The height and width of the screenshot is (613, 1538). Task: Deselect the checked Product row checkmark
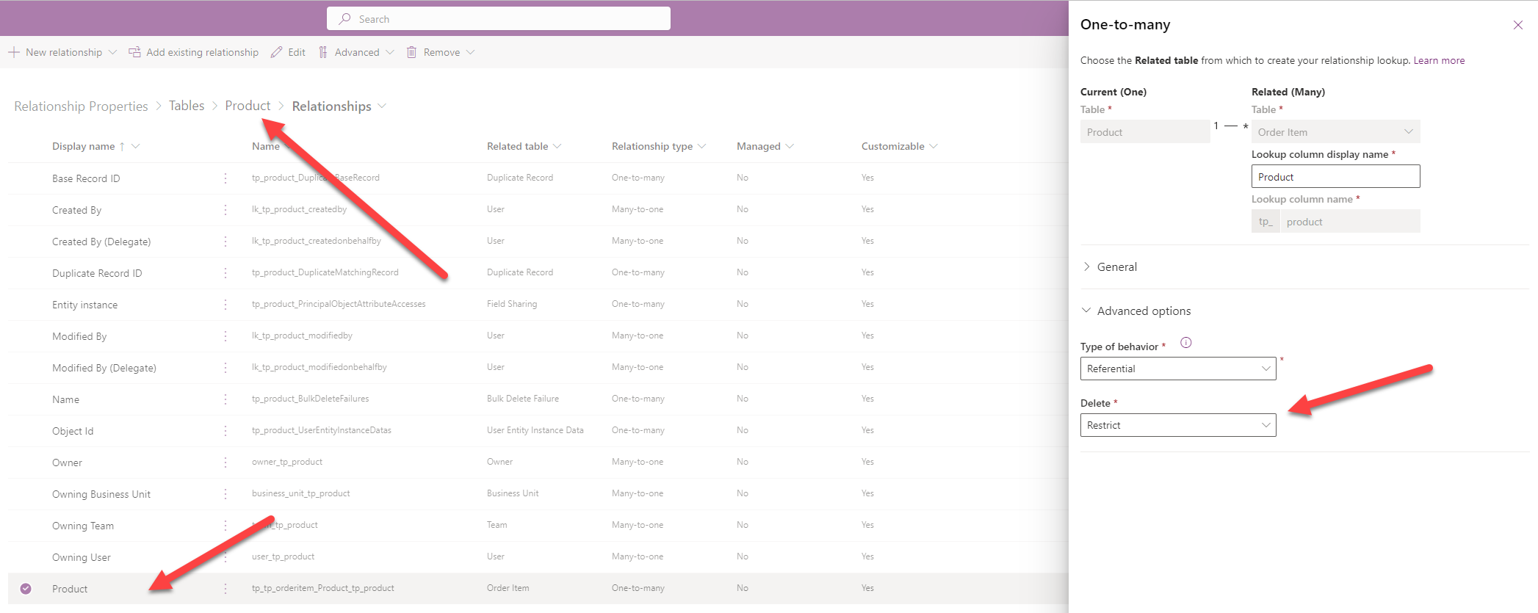(26, 589)
